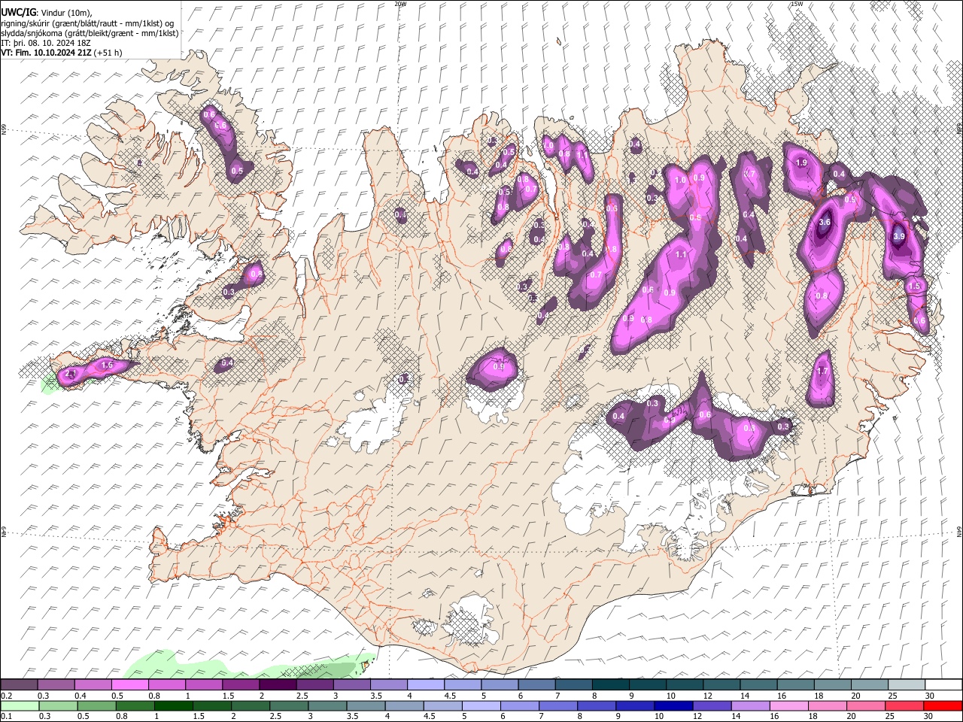Select the white upper swatch after 30
The width and height of the screenshot is (963, 722).
[x=943, y=685]
